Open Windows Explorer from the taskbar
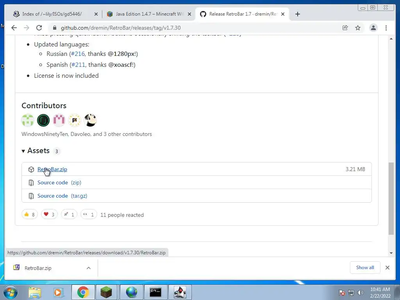400x300 pixels. click(x=35, y=292)
